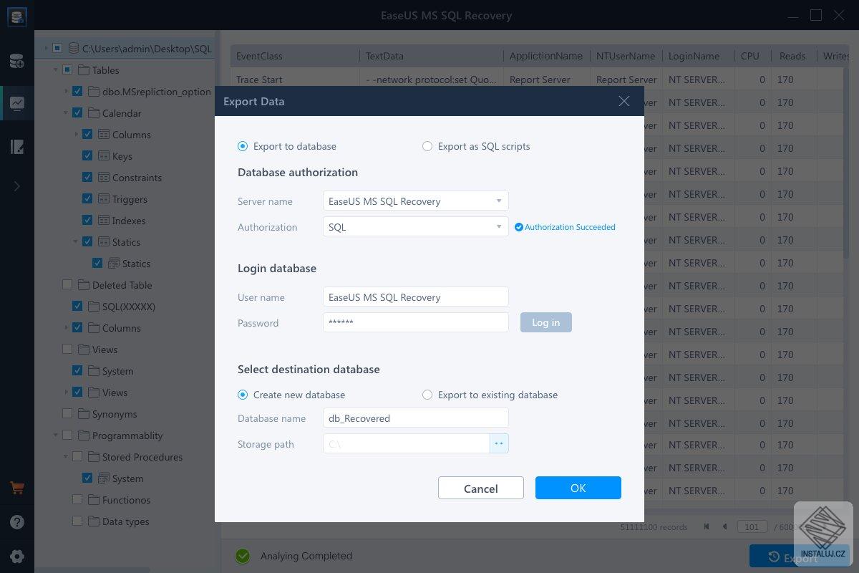Click in the Database name field

point(416,418)
